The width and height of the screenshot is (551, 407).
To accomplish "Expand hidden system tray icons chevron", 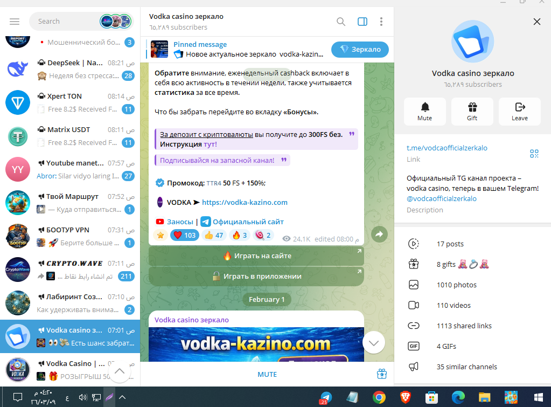I will 122,397.
